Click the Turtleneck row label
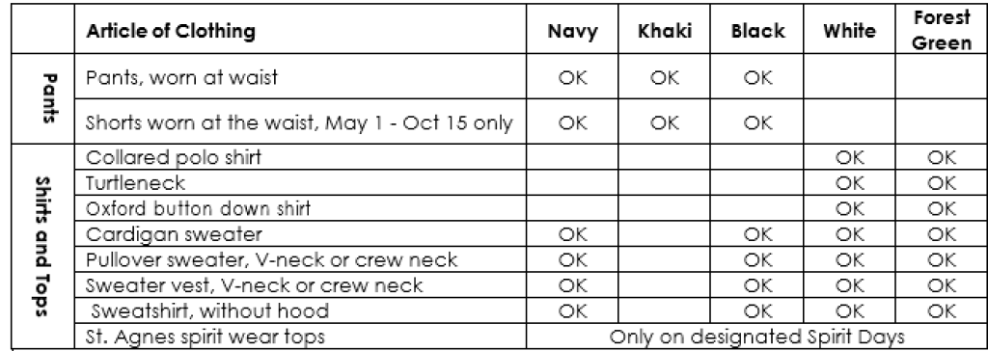The image size is (988, 351). point(135,183)
